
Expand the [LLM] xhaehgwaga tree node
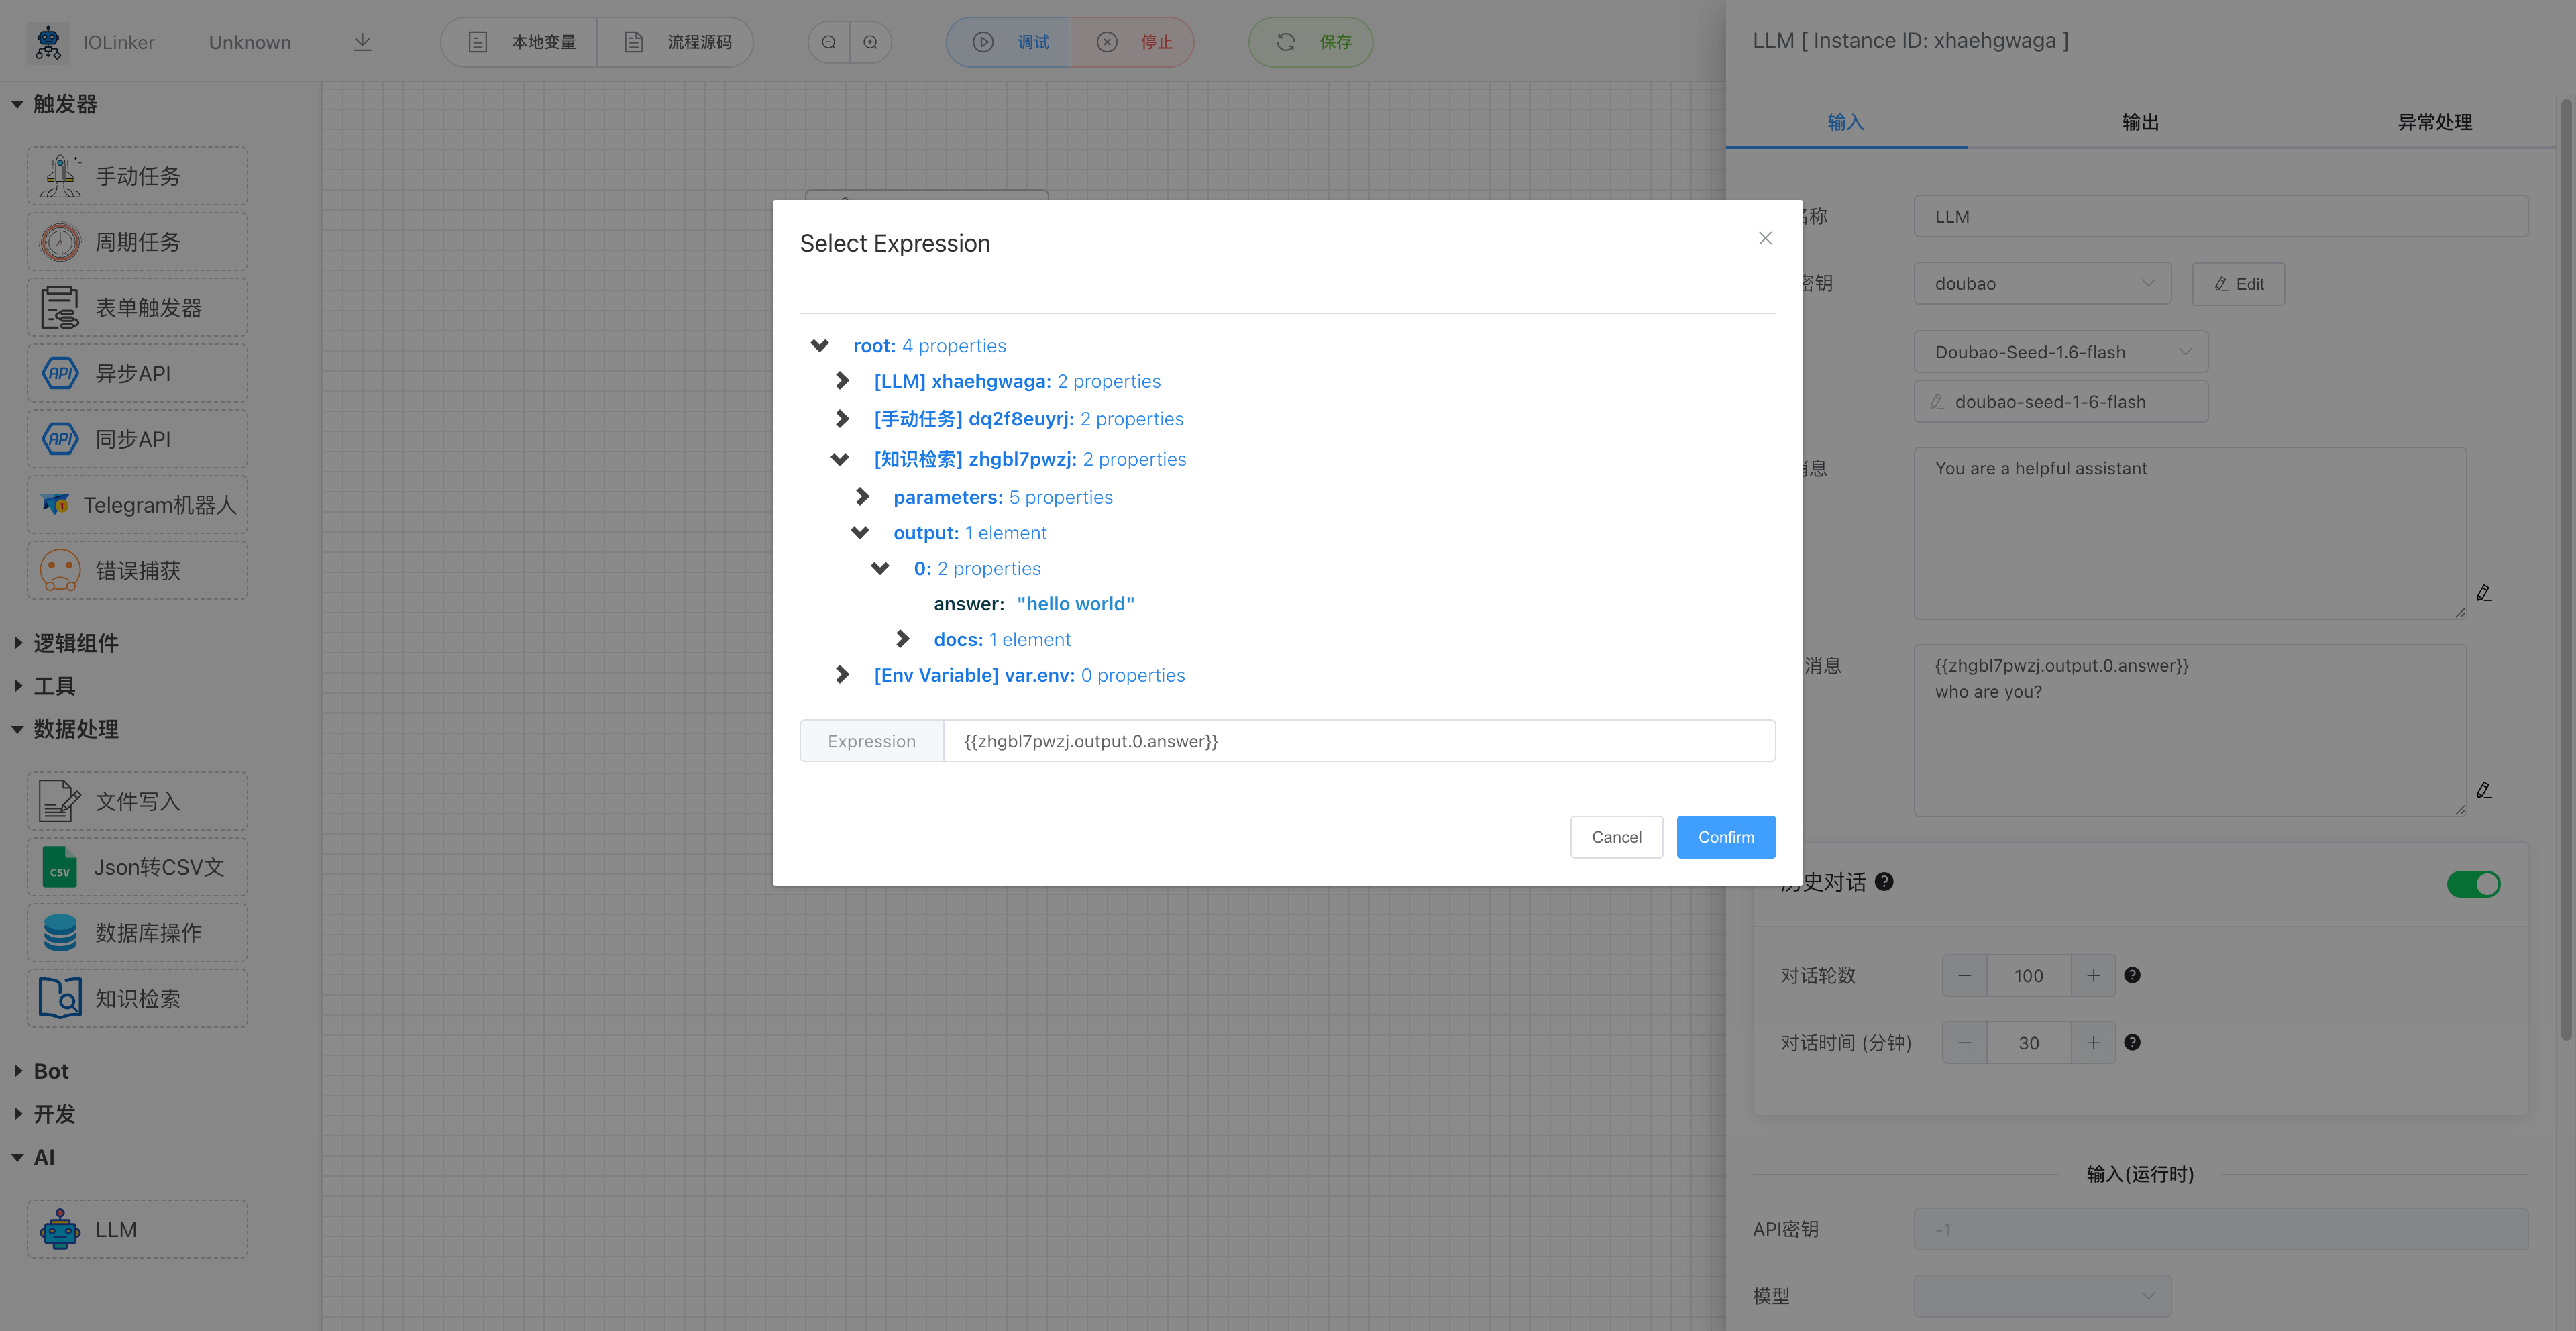(842, 381)
